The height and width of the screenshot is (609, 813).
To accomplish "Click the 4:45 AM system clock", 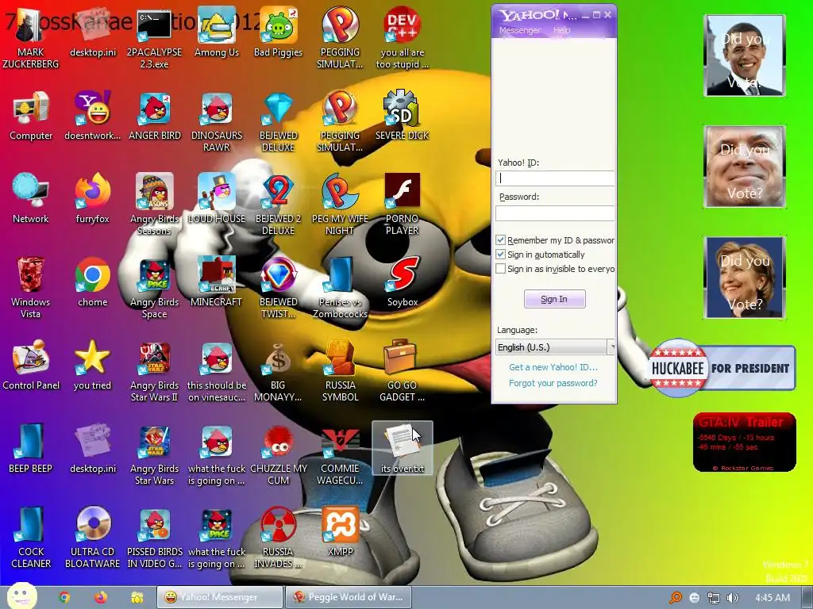I will click(x=772, y=598).
